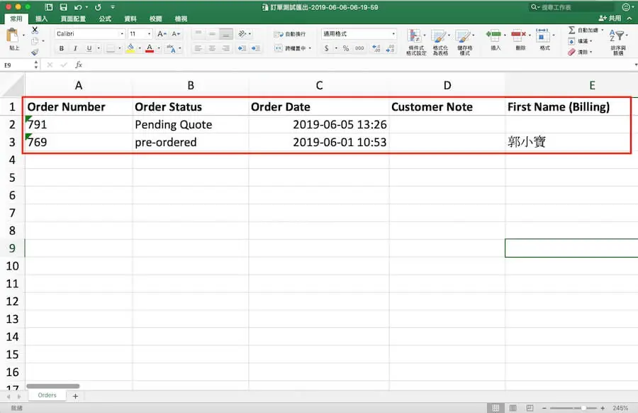Click the yellow fill color swatch
The width and height of the screenshot is (638, 413).
point(130,48)
